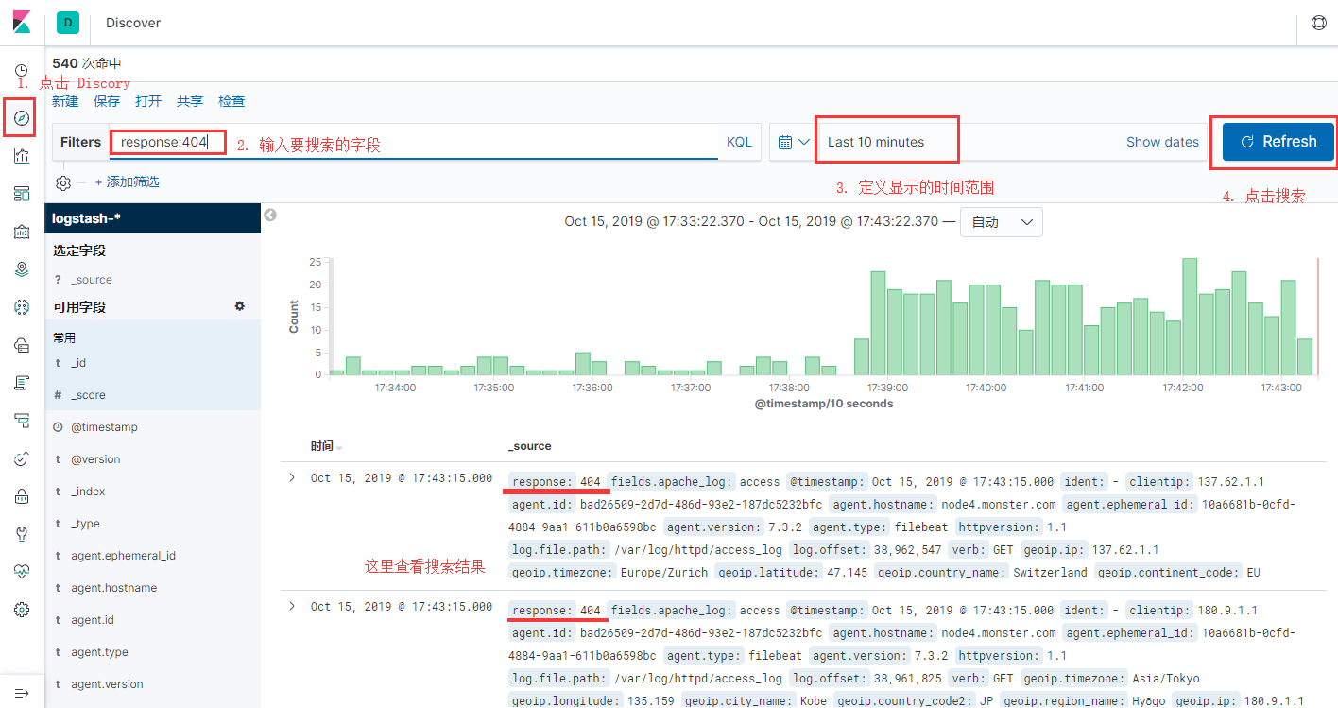This screenshot has width=1338, height=708.
Task: Click 共享 in the top menu
Action: pyautogui.click(x=190, y=101)
